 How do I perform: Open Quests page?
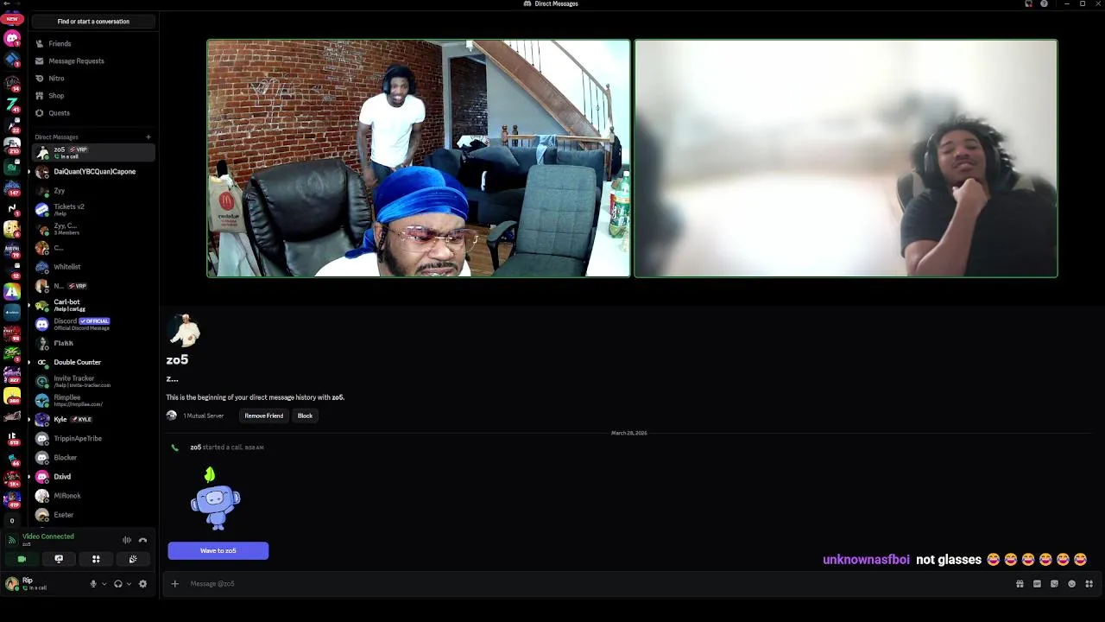[x=93, y=112]
